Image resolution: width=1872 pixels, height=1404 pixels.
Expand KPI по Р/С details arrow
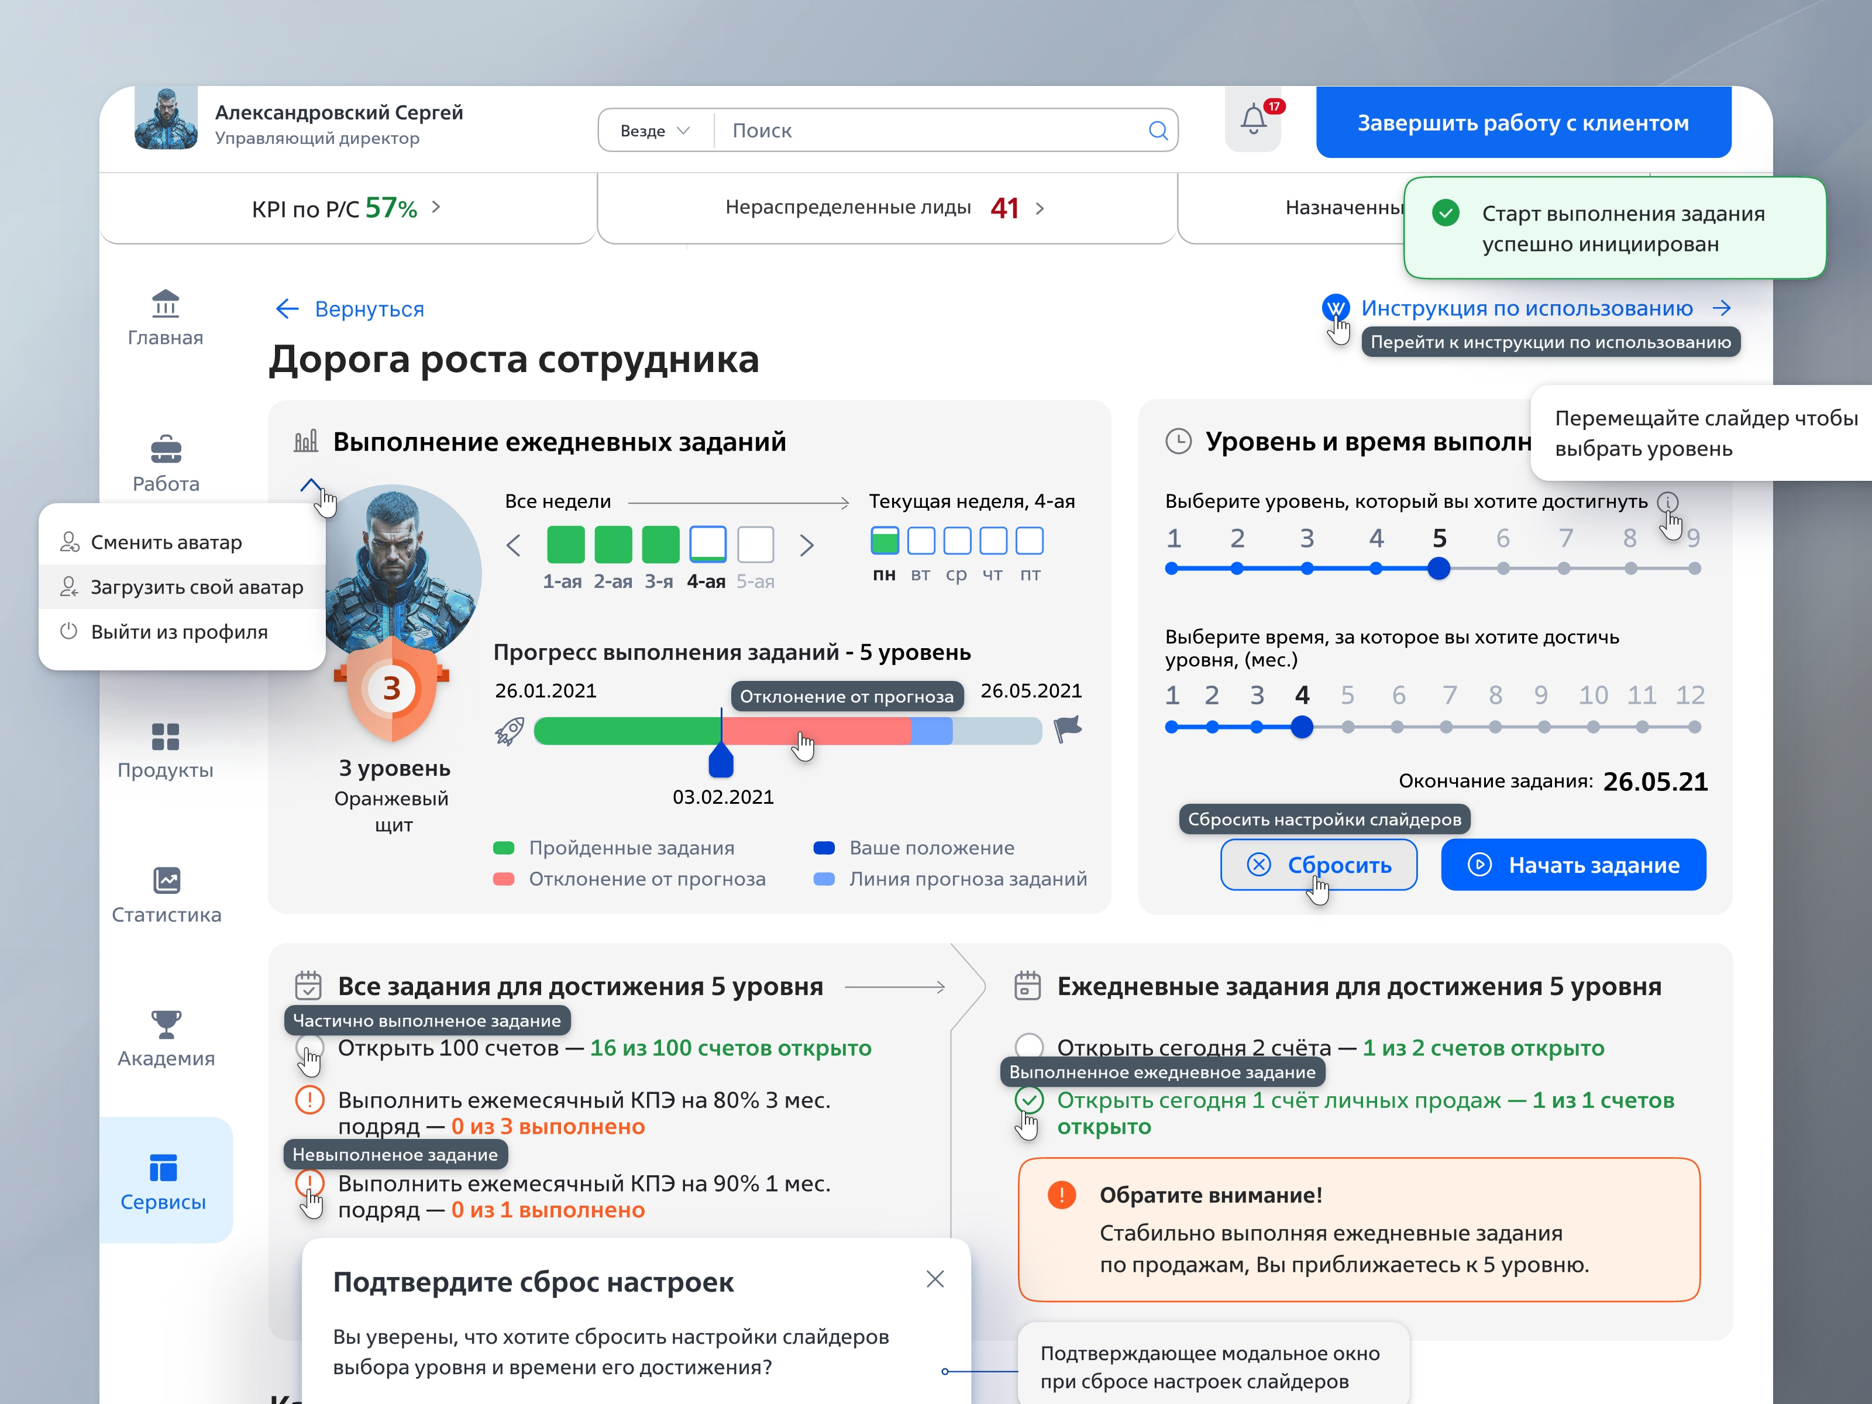click(436, 207)
